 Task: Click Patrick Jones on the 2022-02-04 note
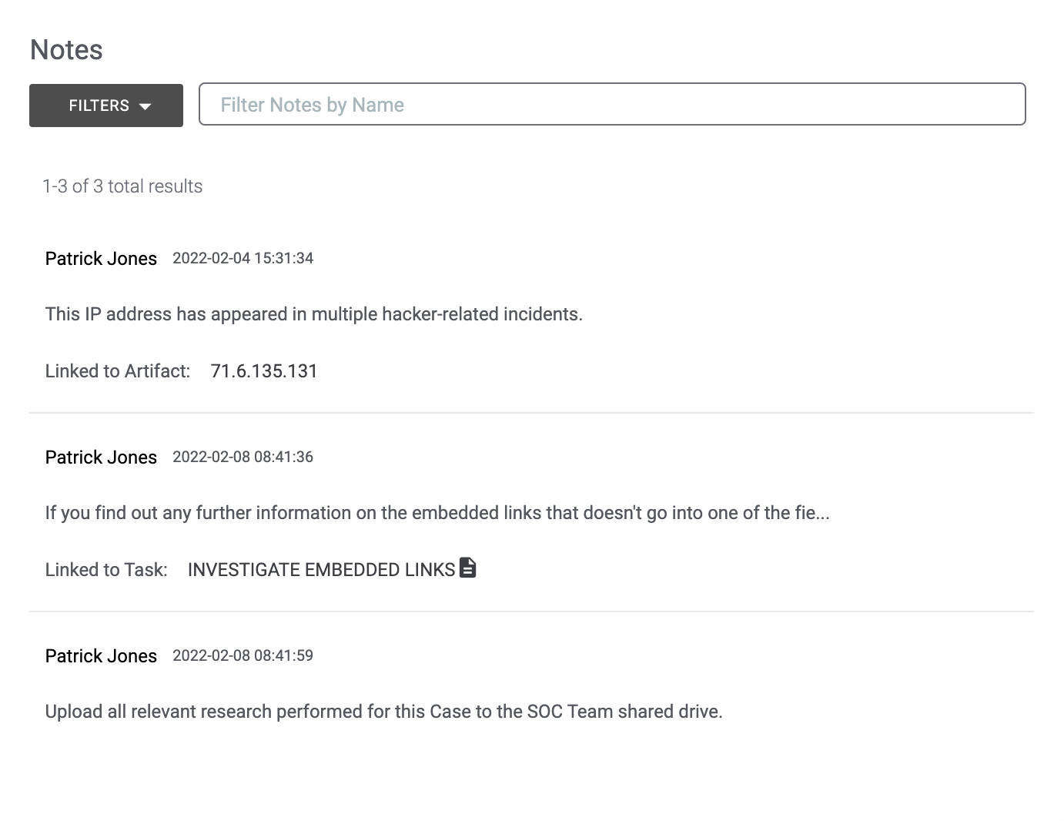click(x=101, y=259)
